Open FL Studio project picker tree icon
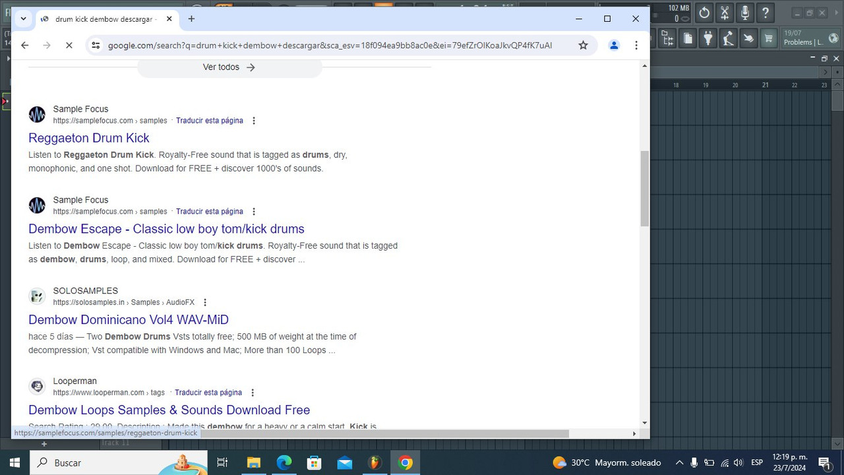Image resolution: width=844 pixels, height=475 pixels. tap(668, 38)
